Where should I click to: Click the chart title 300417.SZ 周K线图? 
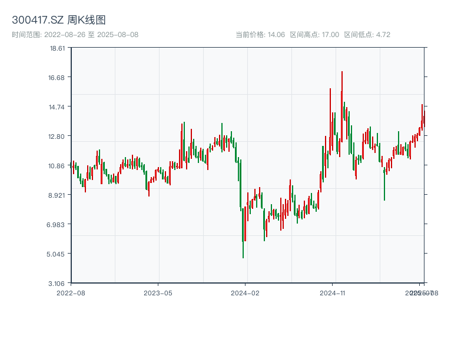pyautogui.click(x=59, y=20)
